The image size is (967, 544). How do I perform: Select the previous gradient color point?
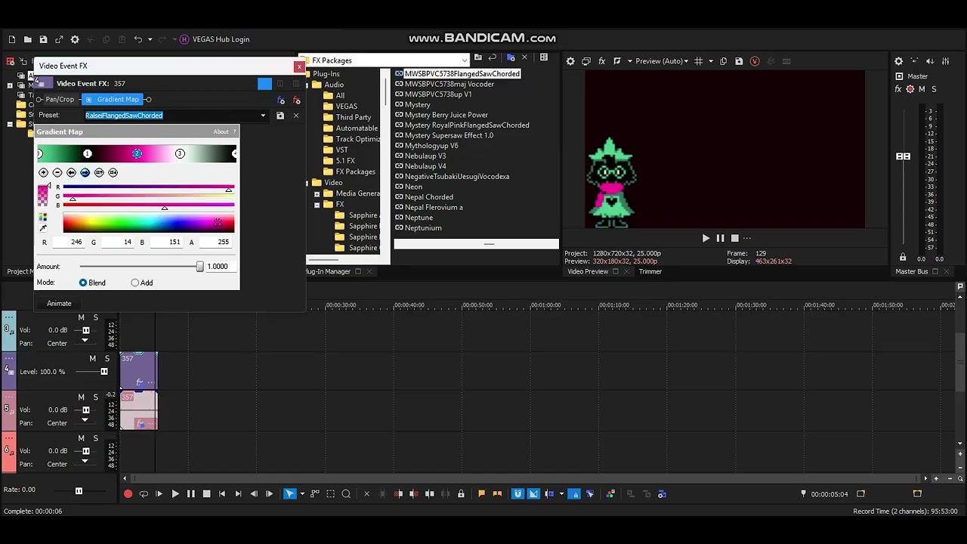pos(71,173)
